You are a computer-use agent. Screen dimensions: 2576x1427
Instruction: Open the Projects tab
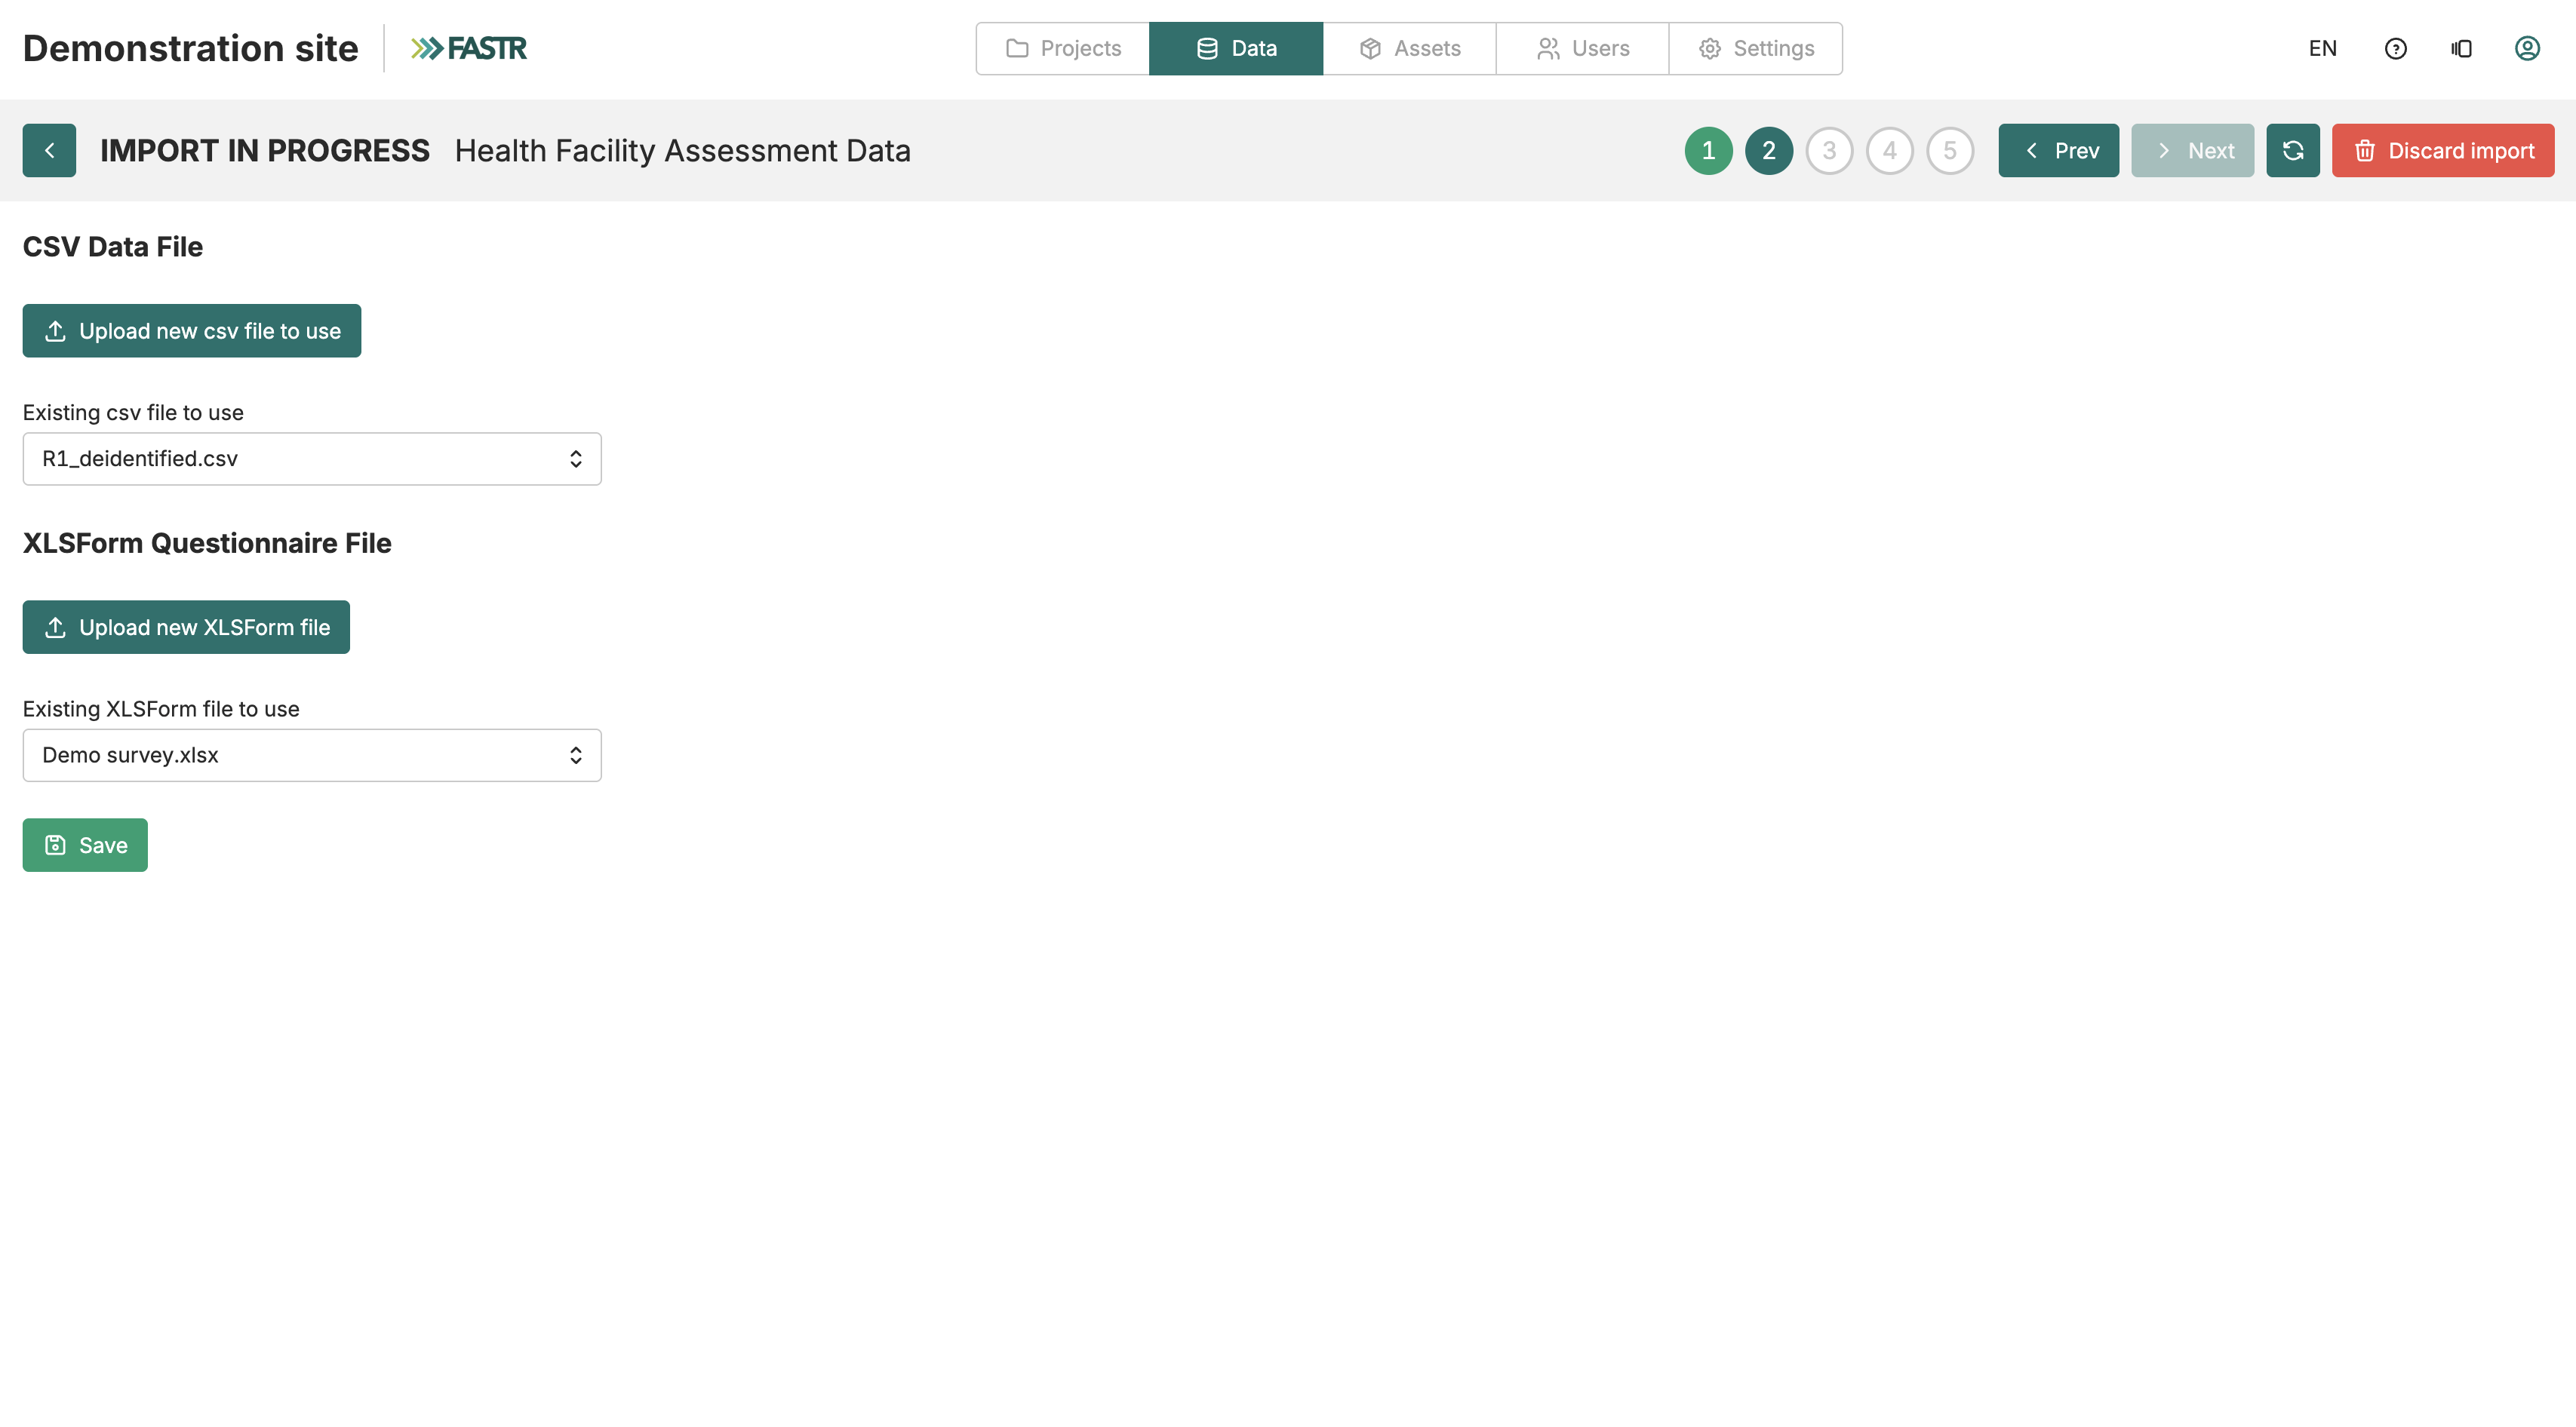tap(1063, 48)
